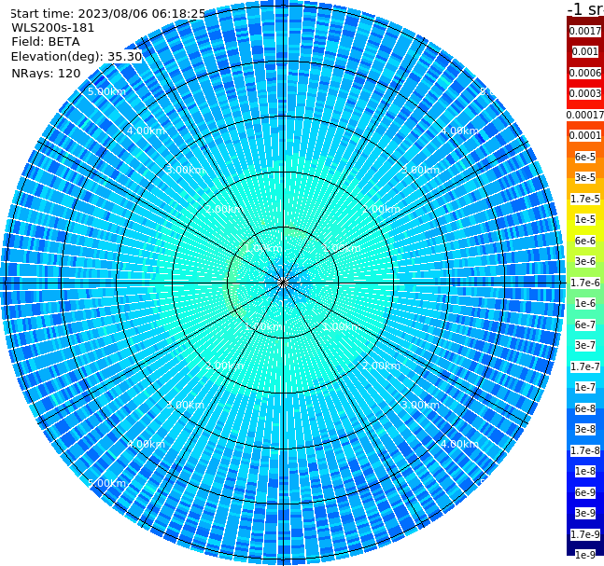Select the 1e-6 colorbar value
This screenshot has width=604, height=566.
tap(585, 303)
